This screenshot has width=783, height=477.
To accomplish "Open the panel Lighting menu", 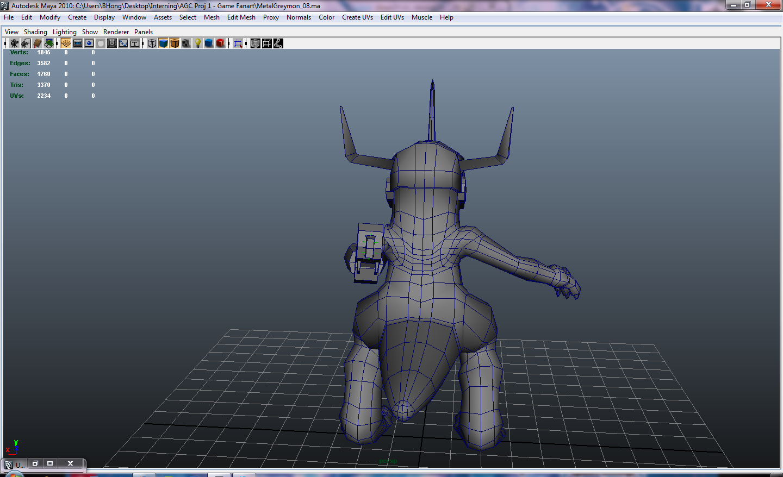I will coord(64,32).
